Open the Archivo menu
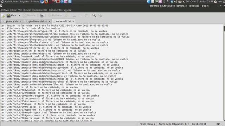The image size is (225, 126). coord(5,10)
